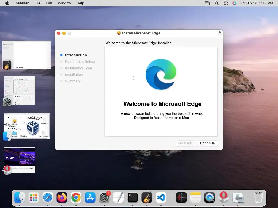Open Voice Memos from the Dock
The width and height of the screenshot is (278, 208).
(x=181, y=197)
